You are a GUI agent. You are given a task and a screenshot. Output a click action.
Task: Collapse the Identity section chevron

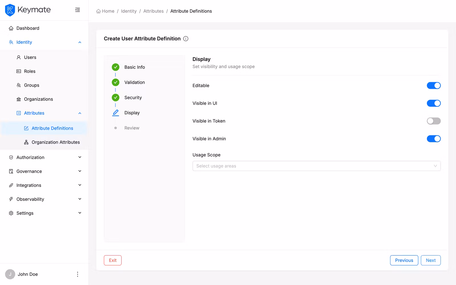coord(80,42)
